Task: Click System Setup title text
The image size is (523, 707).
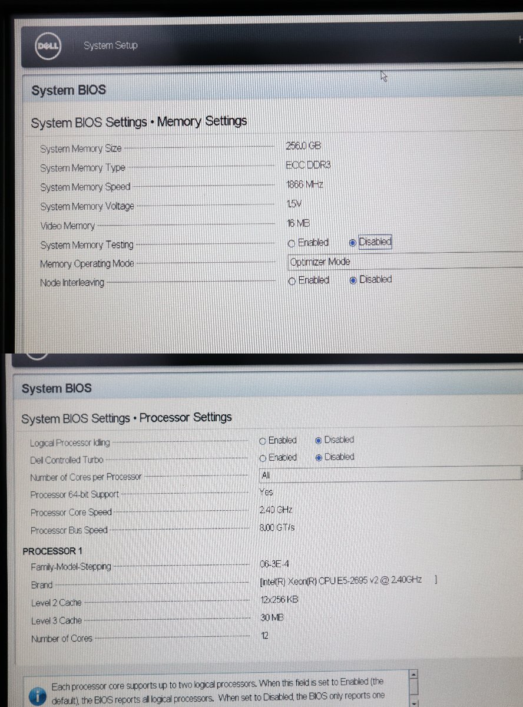Action: tap(110, 45)
